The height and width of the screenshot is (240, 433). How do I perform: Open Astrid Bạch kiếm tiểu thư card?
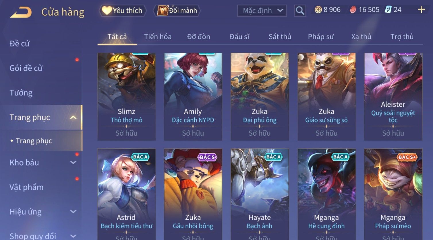click(x=126, y=194)
